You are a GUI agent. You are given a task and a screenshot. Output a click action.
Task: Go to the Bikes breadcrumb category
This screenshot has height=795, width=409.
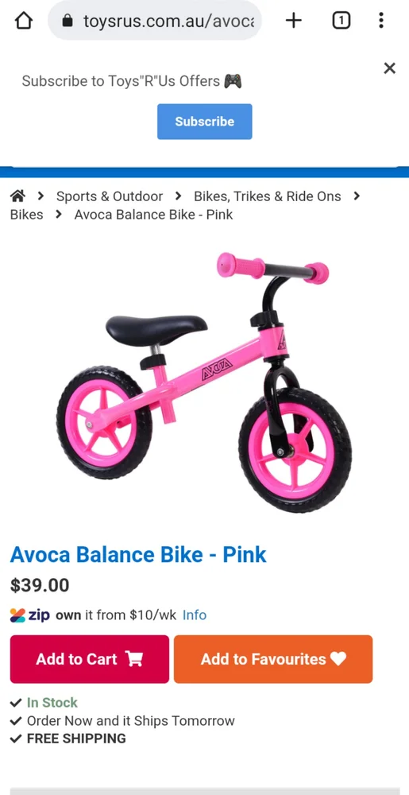(27, 215)
